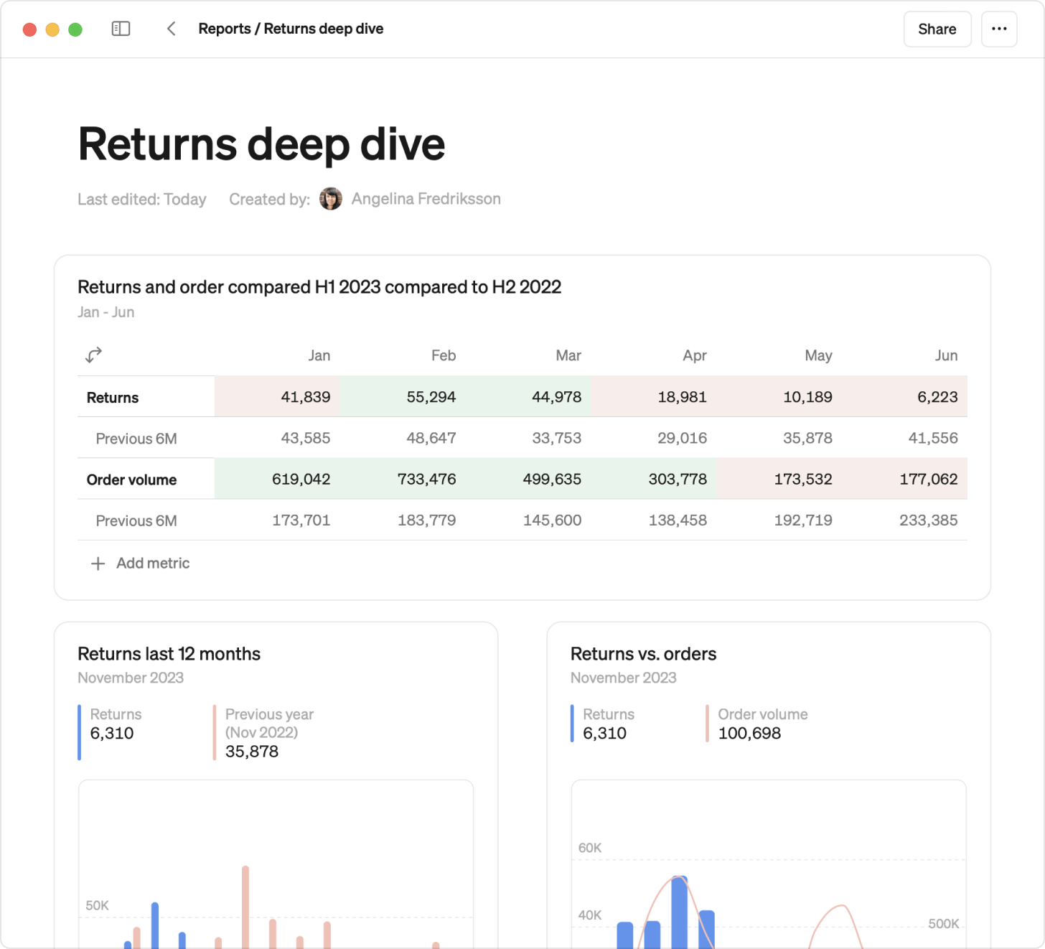Select the Feb column header
1045x949 pixels.
(444, 355)
